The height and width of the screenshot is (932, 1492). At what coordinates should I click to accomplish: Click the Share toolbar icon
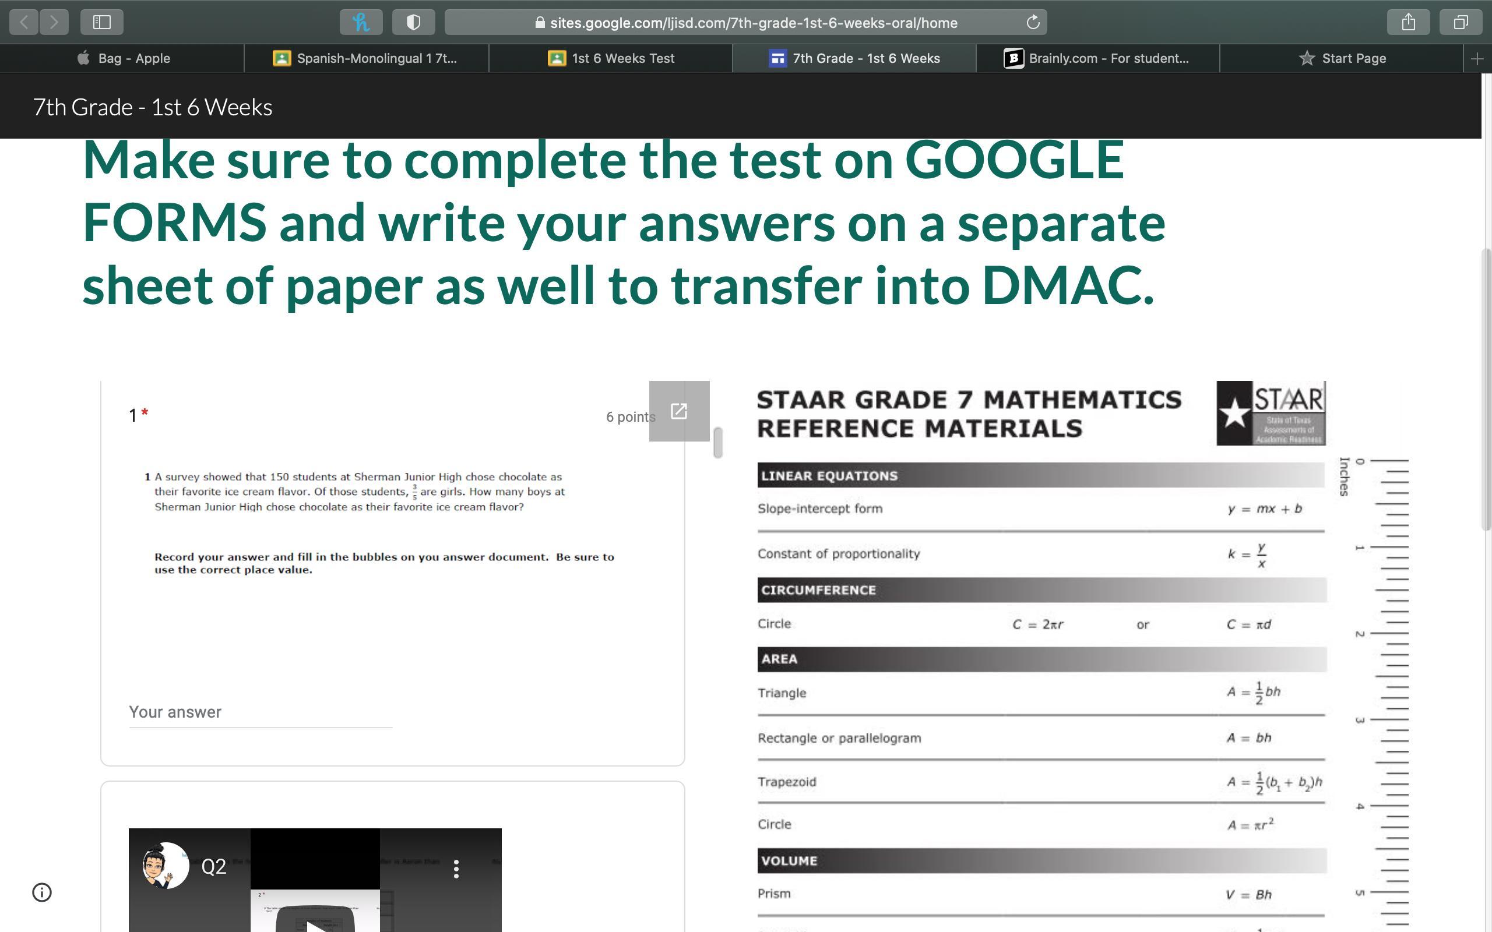click(1408, 23)
